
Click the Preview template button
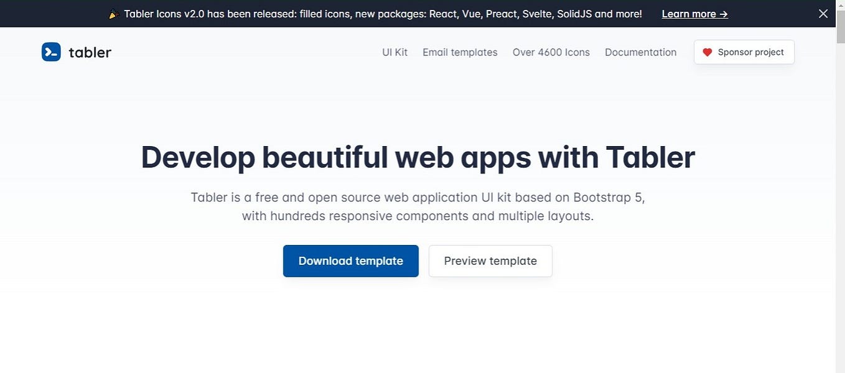(490, 260)
